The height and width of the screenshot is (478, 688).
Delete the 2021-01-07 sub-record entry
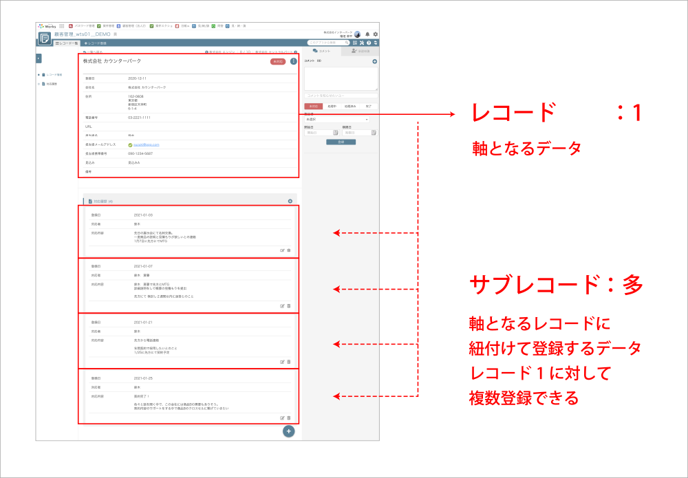[289, 305]
